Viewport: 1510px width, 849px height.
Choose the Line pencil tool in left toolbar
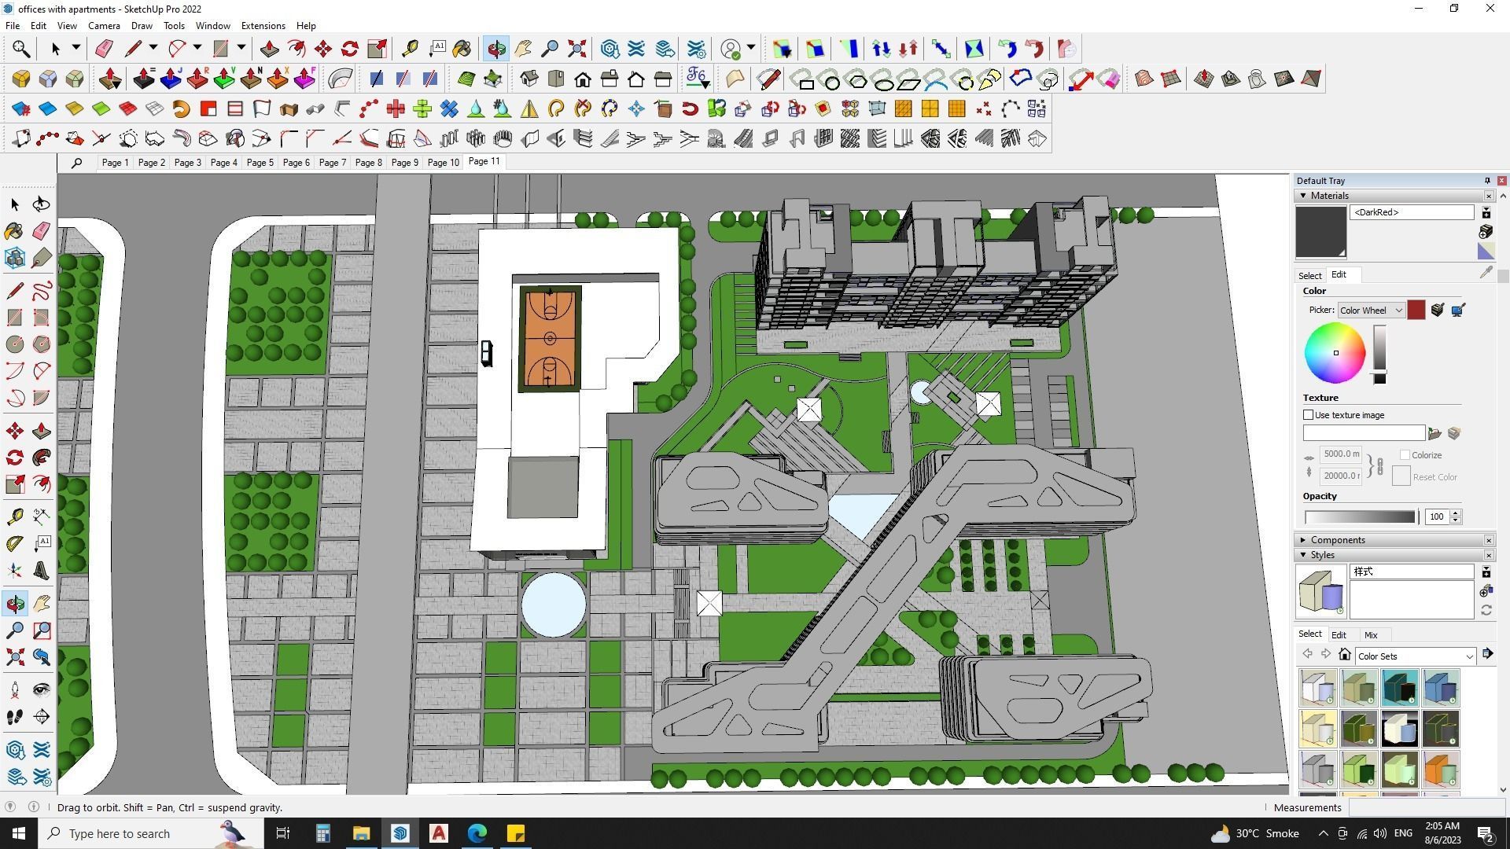pos(14,291)
